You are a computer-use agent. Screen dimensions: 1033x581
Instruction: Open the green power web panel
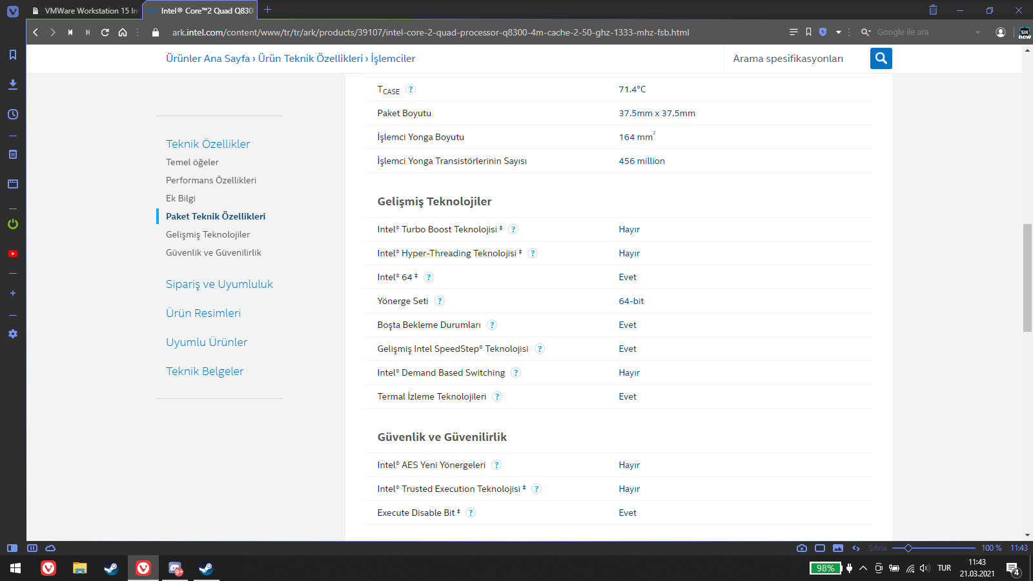pos(13,224)
